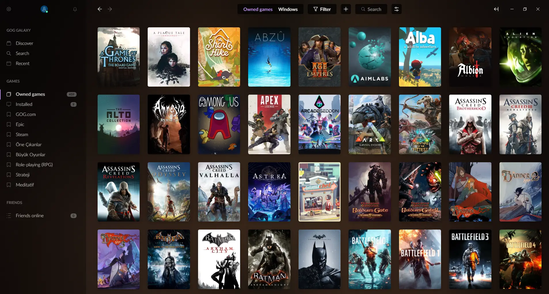Select the Windows platform tab
The height and width of the screenshot is (294, 549).
288,9
